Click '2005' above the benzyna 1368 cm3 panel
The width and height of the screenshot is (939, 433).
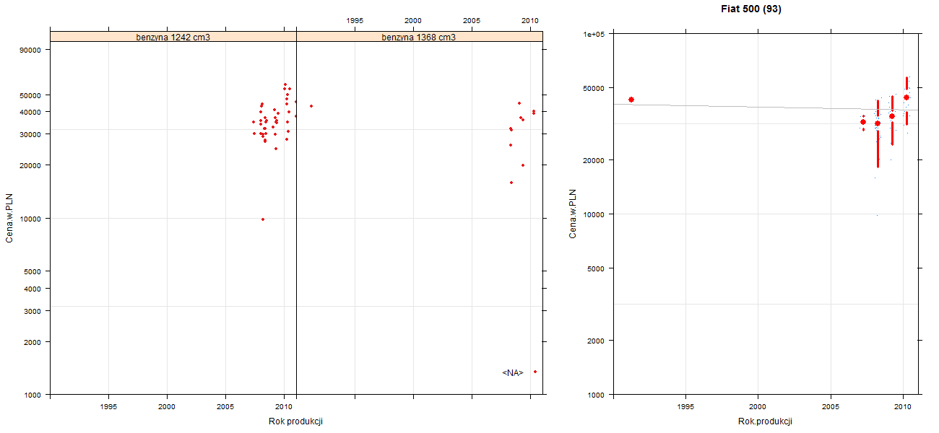coord(472,21)
